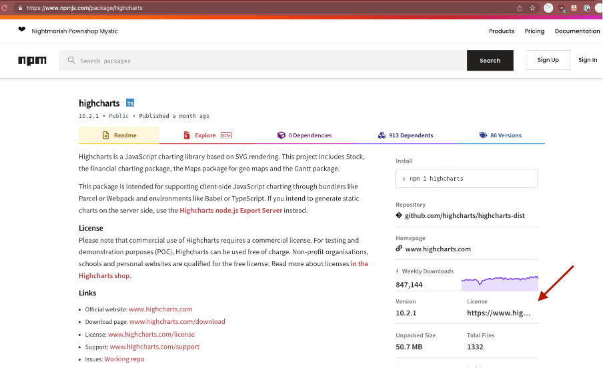Open the Readme tab
The height and width of the screenshot is (368, 603).
[x=119, y=135]
